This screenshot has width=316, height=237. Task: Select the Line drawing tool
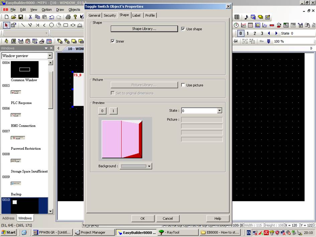(x=23, y=25)
